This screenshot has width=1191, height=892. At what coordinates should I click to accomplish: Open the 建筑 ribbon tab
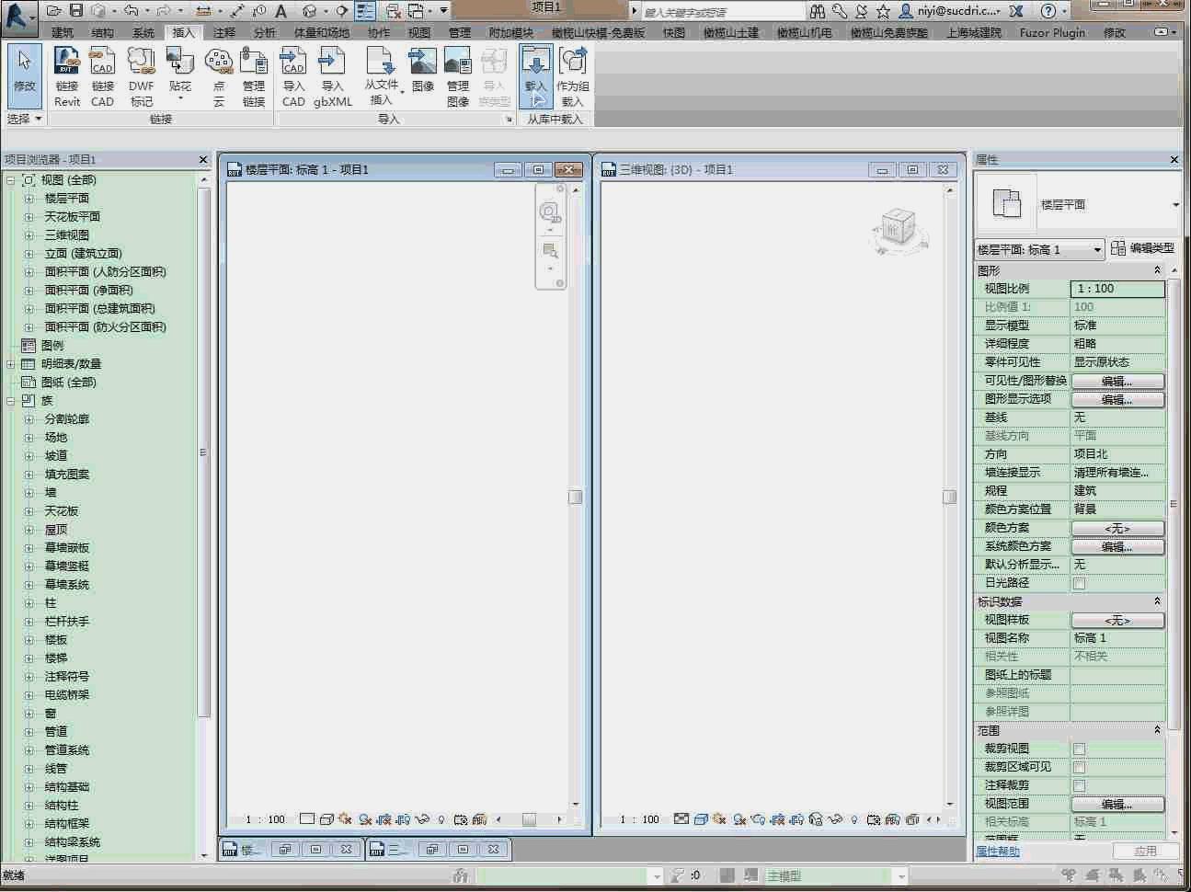(x=63, y=32)
